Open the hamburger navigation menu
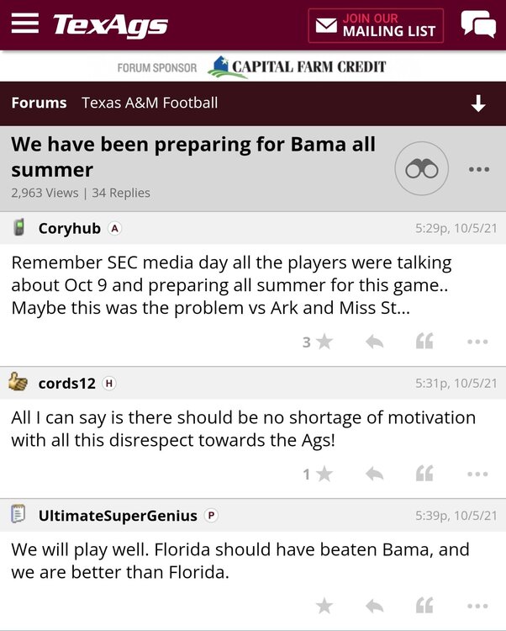This screenshot has width=506, height=631. 25,24
